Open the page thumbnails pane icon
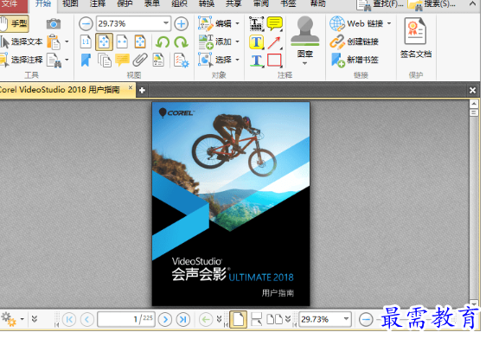The image size is (486, 345). click(104, 61)
